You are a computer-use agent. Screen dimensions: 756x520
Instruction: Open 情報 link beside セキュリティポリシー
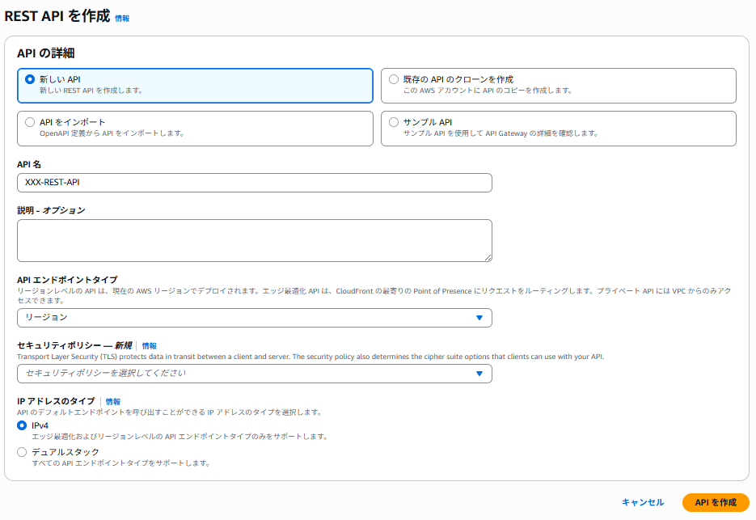click(149, 346)
